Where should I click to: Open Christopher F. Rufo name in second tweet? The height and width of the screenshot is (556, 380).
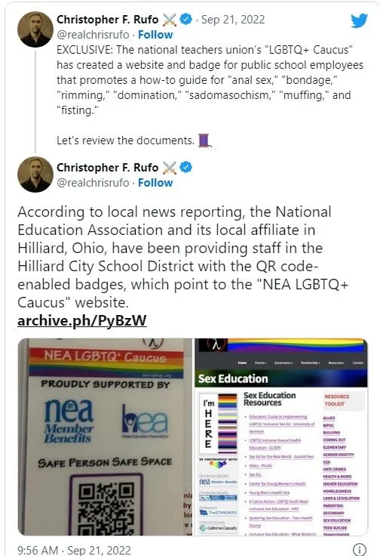click(x=107, y=168)
